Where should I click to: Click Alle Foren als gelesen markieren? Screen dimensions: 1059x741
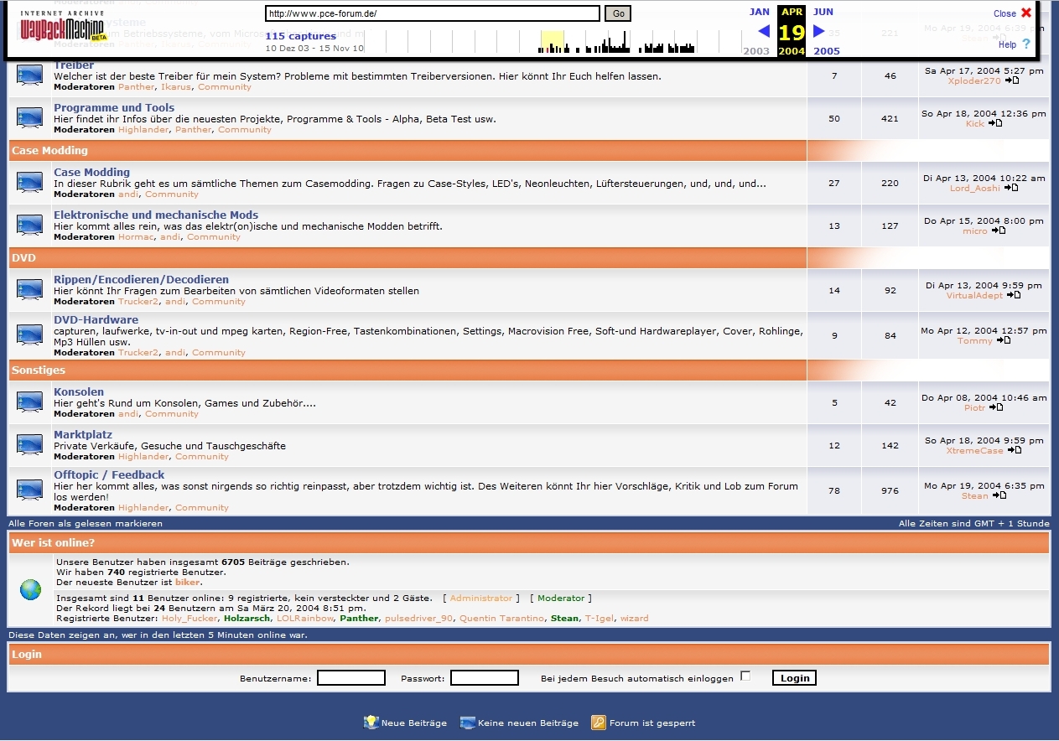[86, 523]
